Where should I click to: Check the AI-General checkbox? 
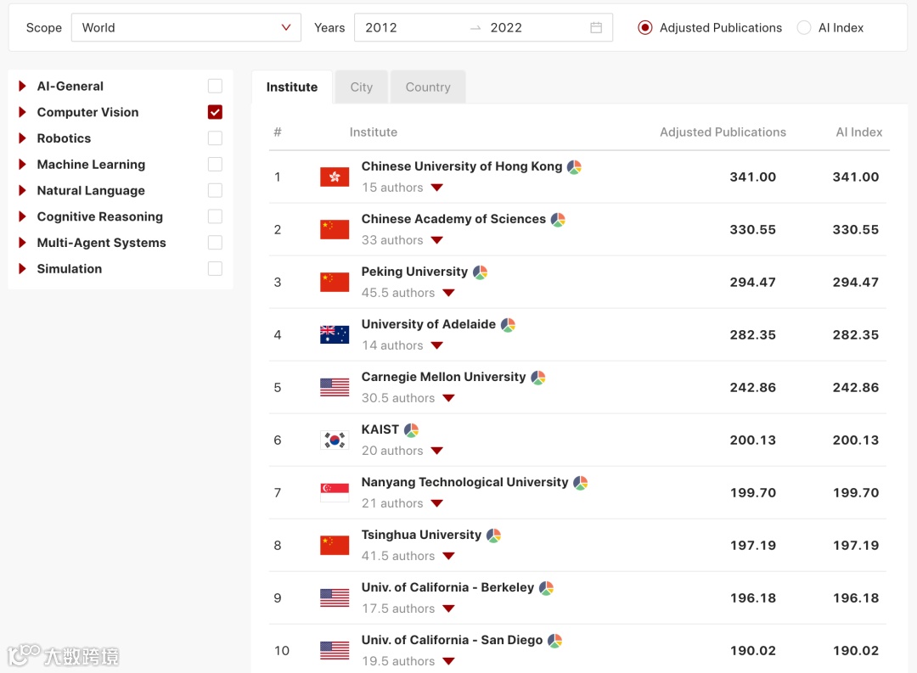click(x=215, y=86)
